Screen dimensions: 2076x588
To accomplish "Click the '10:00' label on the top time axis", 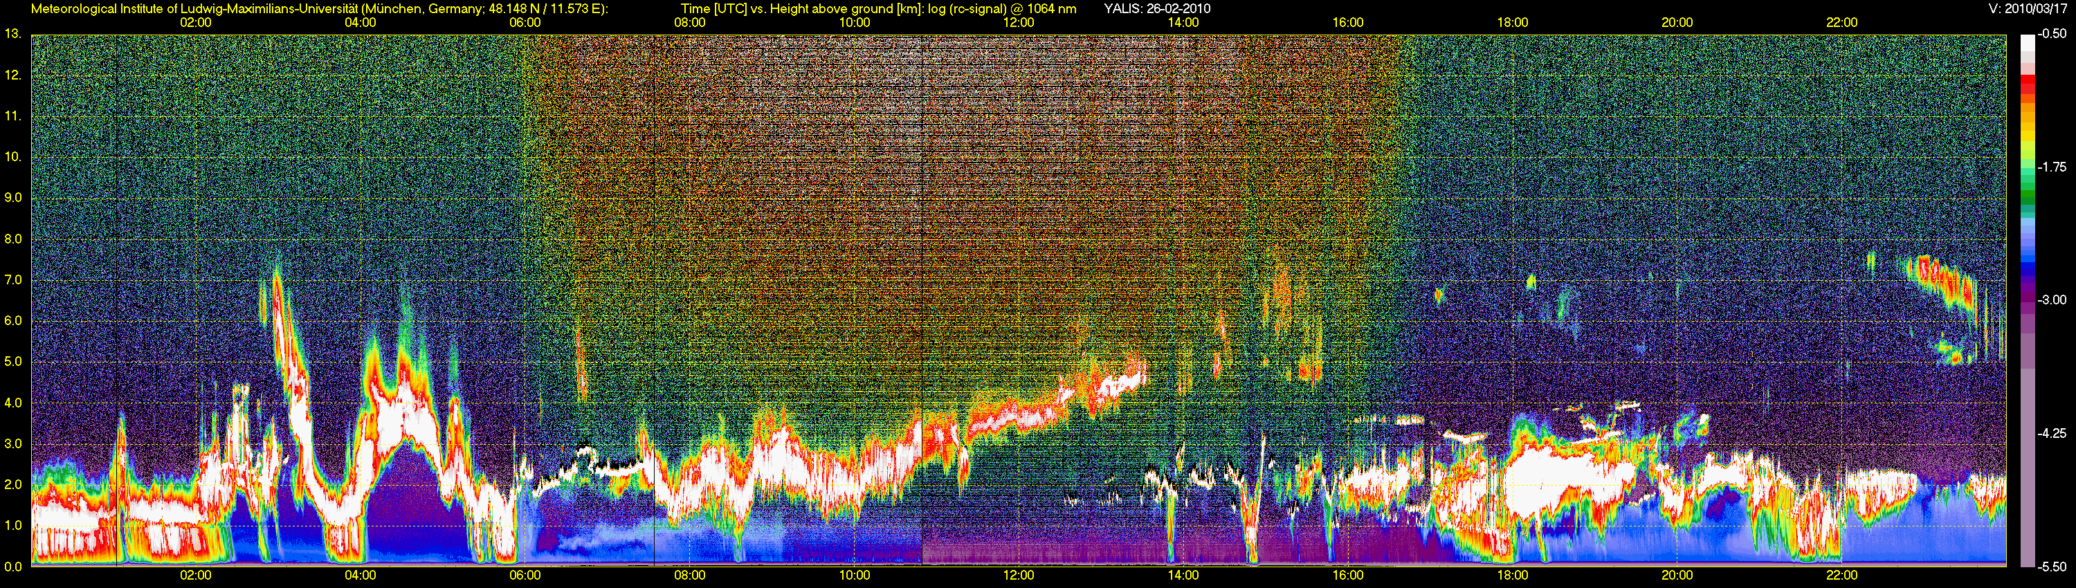I will pyautogui.click(x=854, y=23).
